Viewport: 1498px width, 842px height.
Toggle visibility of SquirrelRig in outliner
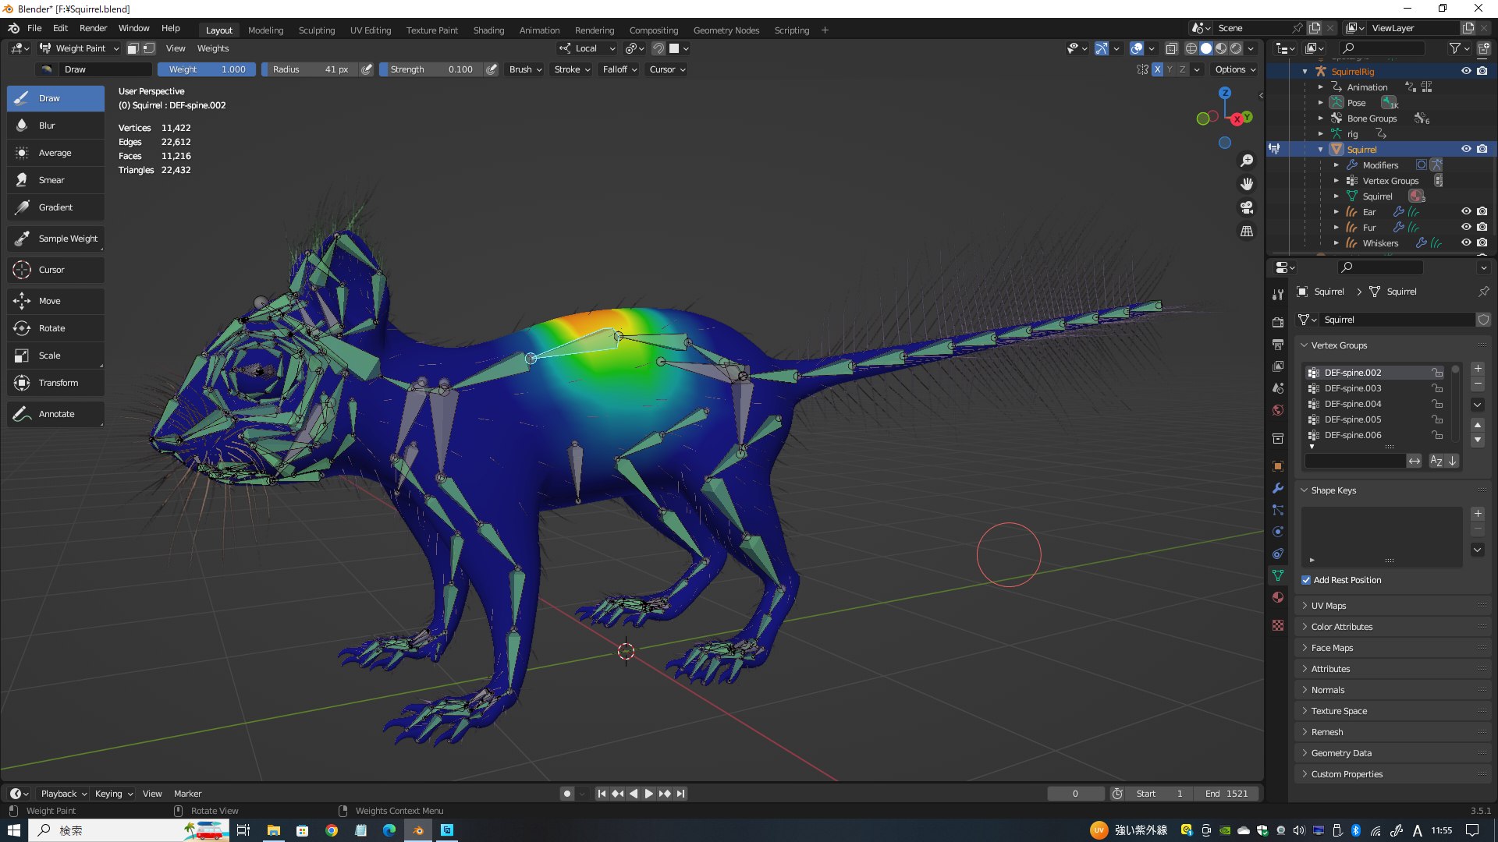point(1466,71)
